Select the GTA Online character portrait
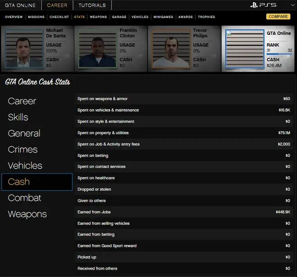The height and width of the screenshot is (277, 297). pos(245,49)
